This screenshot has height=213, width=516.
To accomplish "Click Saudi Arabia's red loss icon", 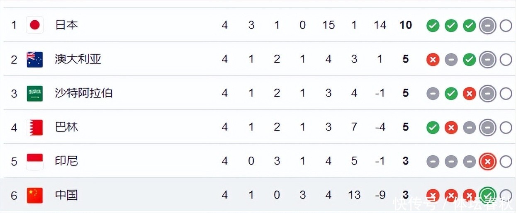I will [x=469, y=94].
